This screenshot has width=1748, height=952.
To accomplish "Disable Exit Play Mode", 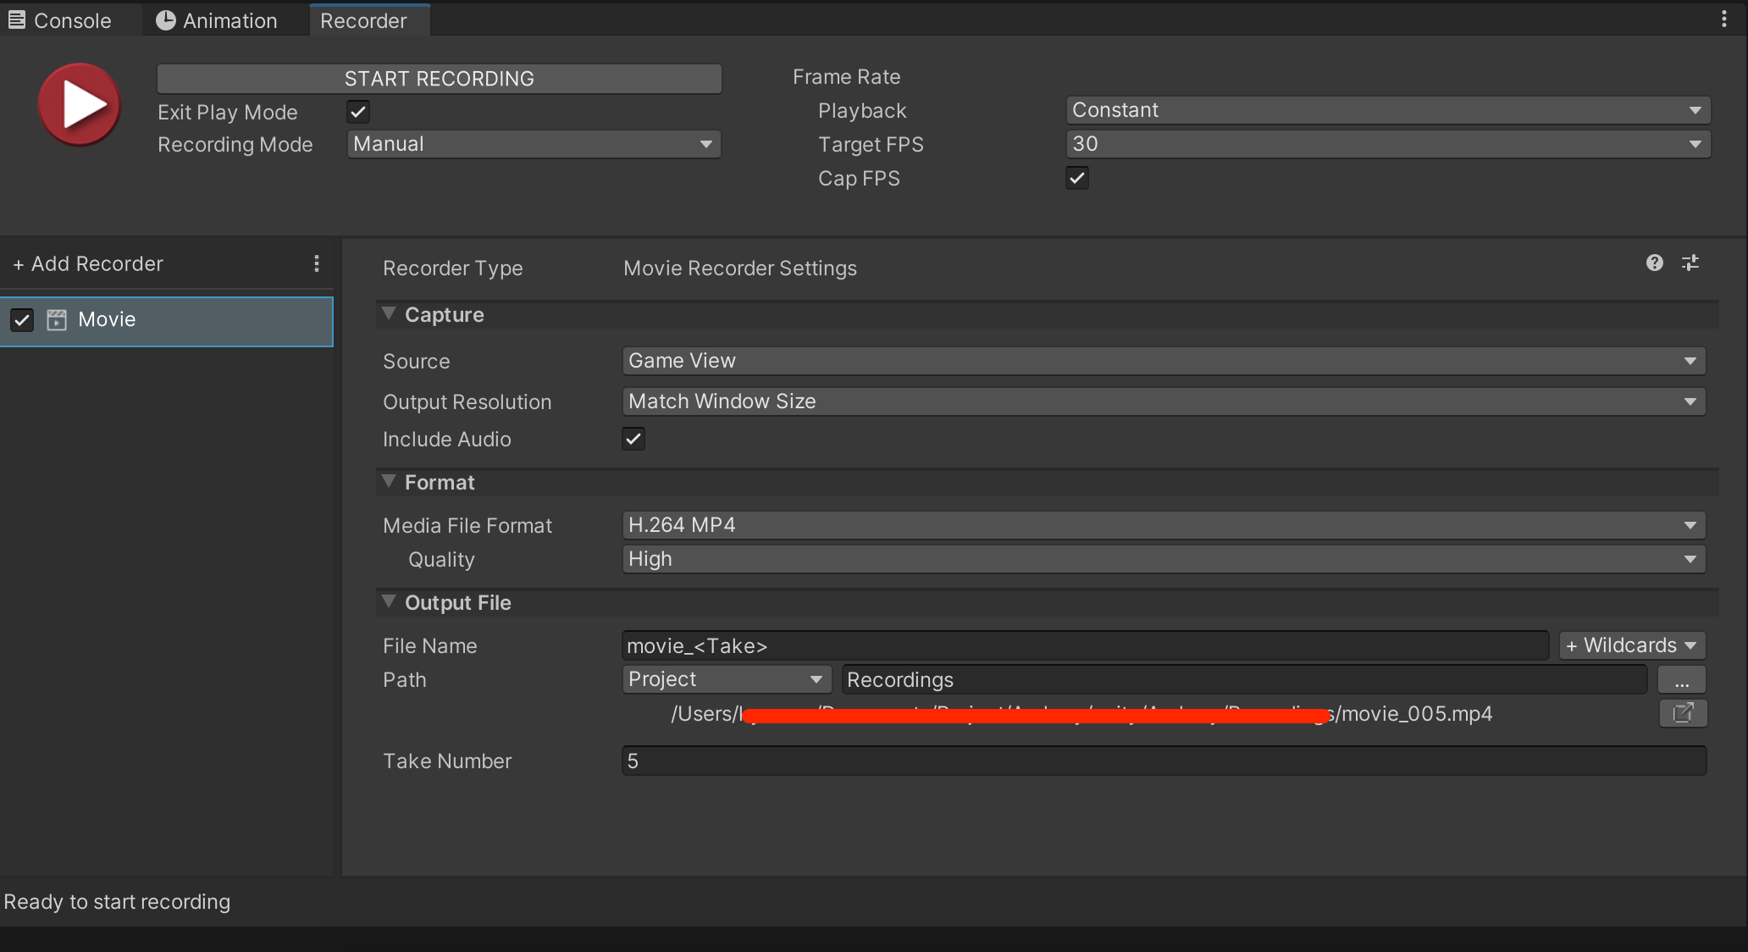I will (357, 111).
